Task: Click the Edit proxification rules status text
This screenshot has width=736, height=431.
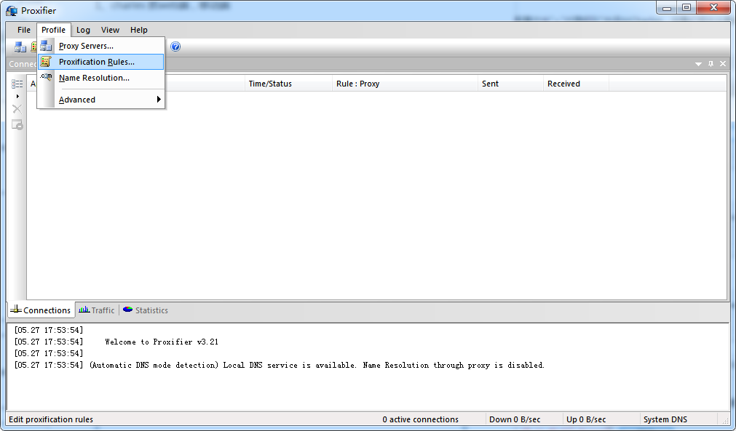Action: pos(51,419)
